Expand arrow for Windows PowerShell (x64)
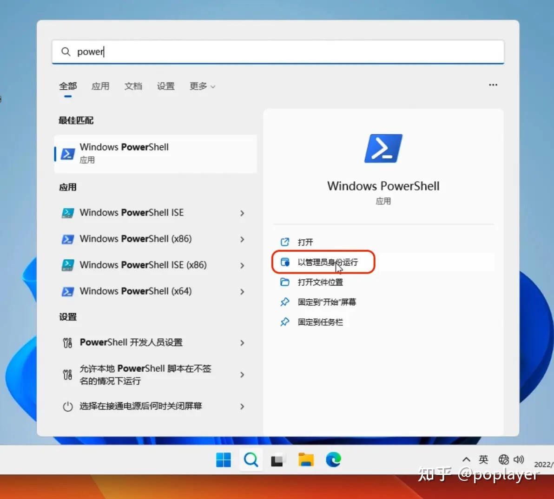Image resolution: width=554 pixels, height=499 pixels. coord(242,292)
